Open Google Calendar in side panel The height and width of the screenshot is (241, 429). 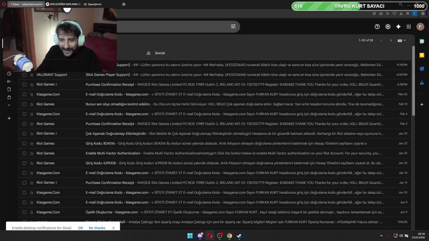[x=422, y=41]
